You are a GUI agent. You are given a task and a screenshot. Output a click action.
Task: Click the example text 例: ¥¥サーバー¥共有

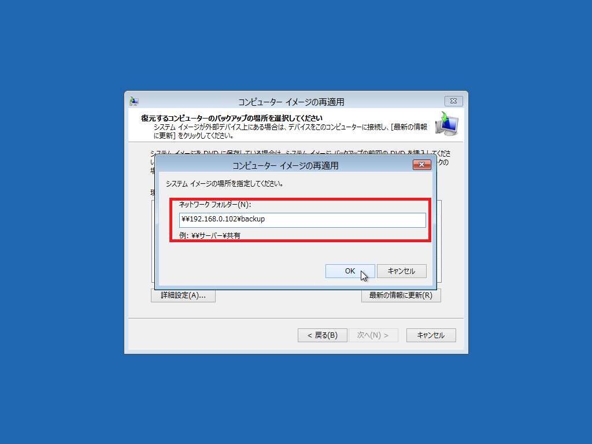209,236
